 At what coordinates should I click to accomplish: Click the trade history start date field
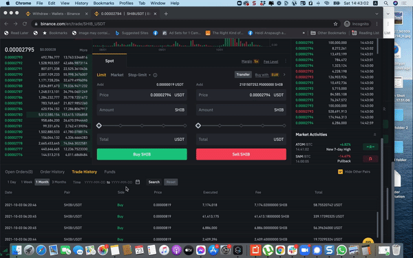(95, 182)
